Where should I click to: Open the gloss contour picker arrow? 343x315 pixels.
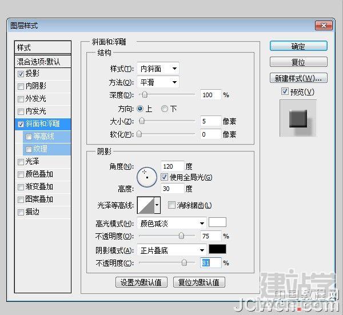tap(157, 205)
